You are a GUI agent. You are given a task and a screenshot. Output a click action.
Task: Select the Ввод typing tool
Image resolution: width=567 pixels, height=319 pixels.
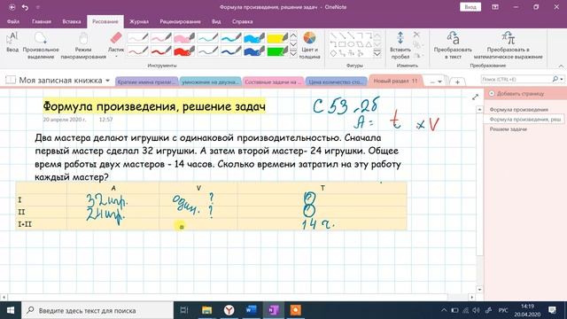(x=12, y=43)
